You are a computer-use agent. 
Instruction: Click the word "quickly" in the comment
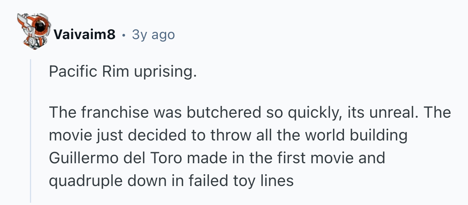click(x=313, y=112)
